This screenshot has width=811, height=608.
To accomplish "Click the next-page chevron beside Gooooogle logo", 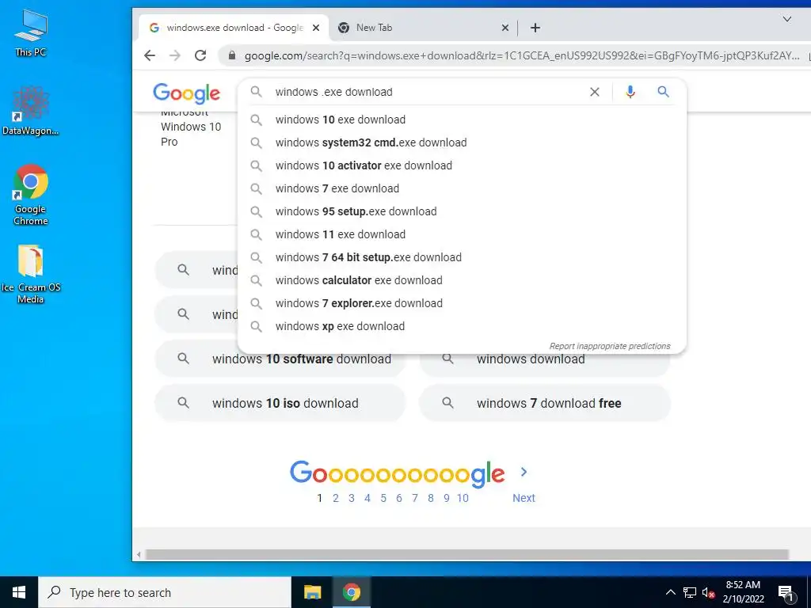I will [x=524, y=472].
